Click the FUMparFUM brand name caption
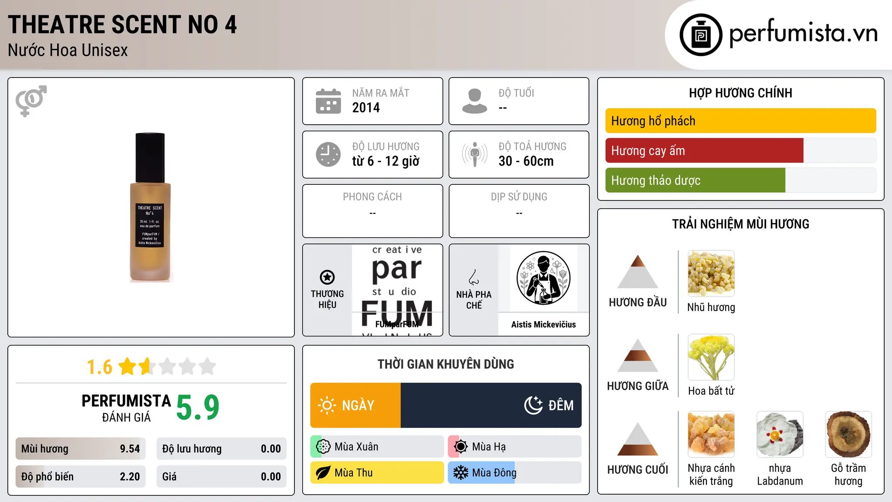Screen dimensions: 892x502 click(397, 324)
